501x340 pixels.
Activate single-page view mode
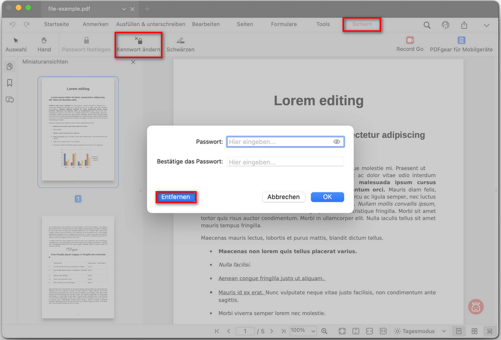(x=458, y=332)
